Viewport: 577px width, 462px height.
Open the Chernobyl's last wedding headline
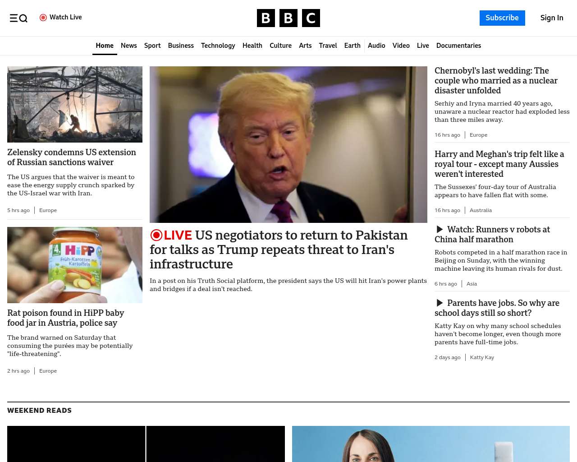(496, 81)
